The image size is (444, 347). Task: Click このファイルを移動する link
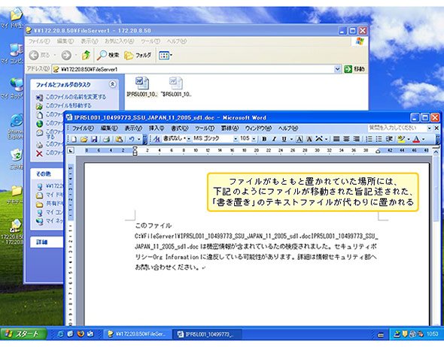(68, 105)
